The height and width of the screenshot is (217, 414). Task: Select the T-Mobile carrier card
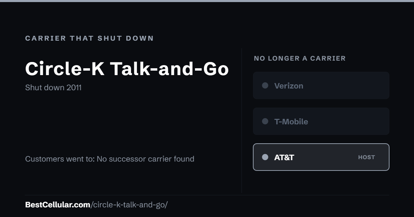click(x=321, y=121)
